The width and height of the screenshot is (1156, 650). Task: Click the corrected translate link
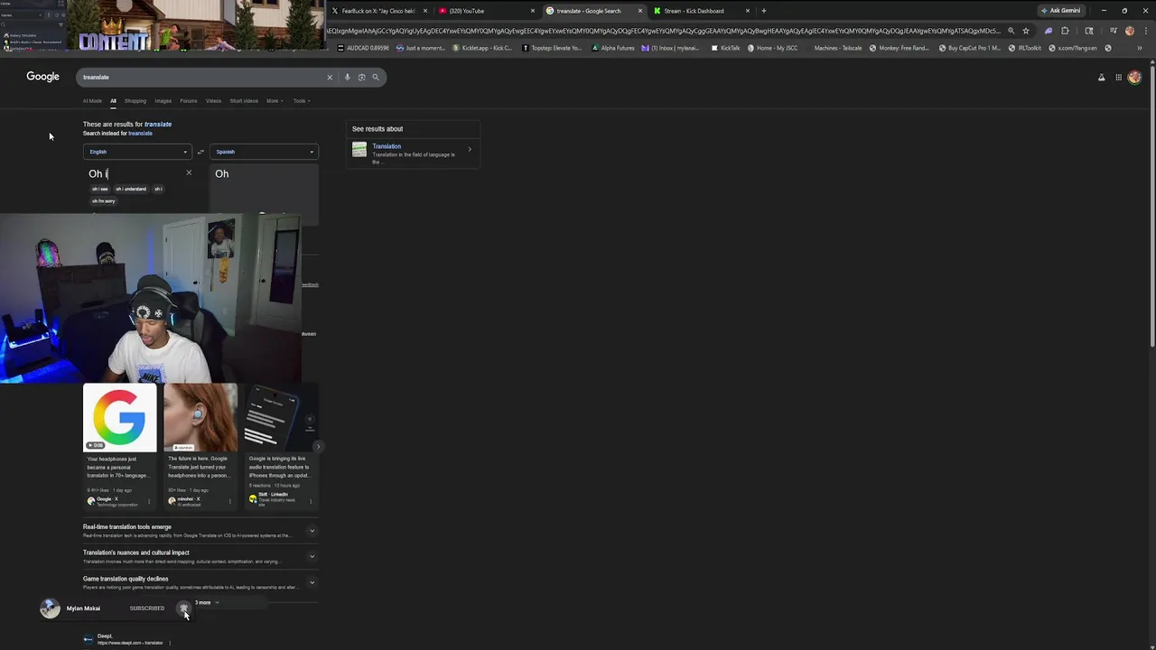coord(158,124)
